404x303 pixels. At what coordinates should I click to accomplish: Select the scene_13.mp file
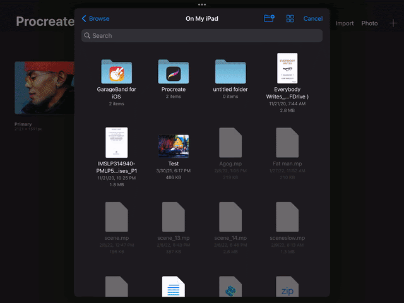click(174, 217)
